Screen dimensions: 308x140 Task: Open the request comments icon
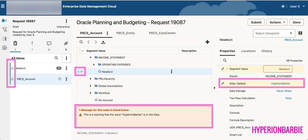click(x=49, y=43)
